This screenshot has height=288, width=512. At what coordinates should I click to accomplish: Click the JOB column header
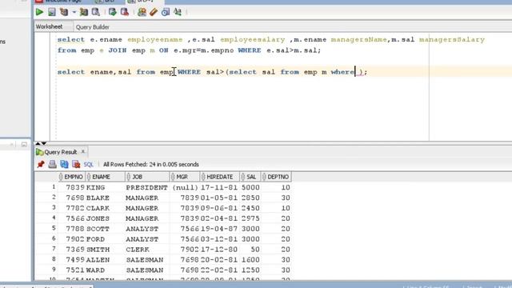(147, 177)
